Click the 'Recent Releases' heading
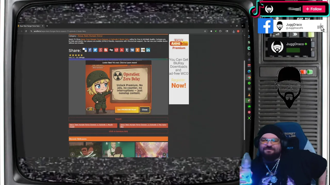 coord(78,139)
